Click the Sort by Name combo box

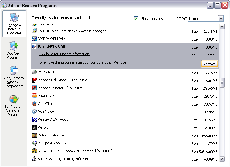(x=206, y=19)
